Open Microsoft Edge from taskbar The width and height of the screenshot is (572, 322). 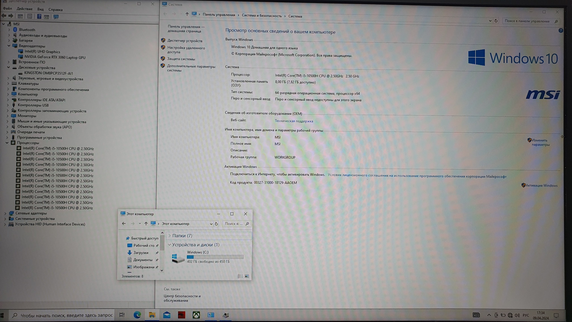[137, 315]
